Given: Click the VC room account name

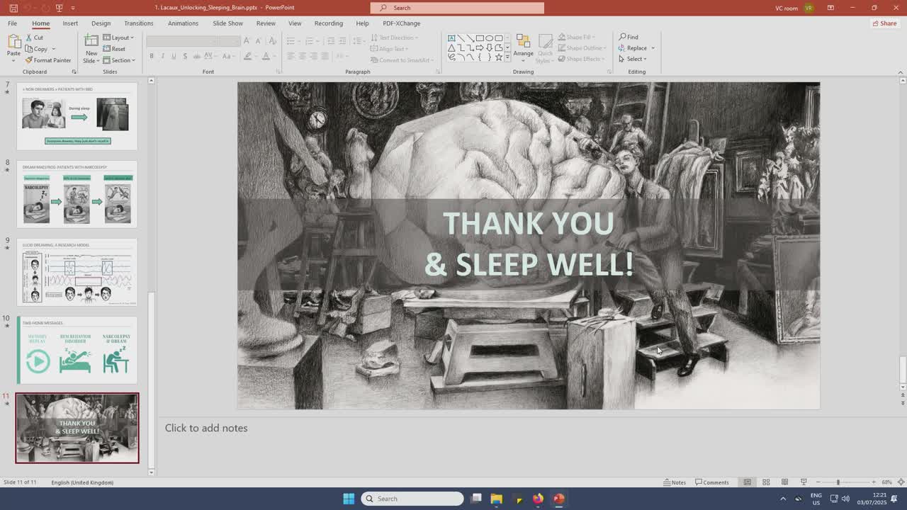Looking at the screenshot, I should (787, 8).
